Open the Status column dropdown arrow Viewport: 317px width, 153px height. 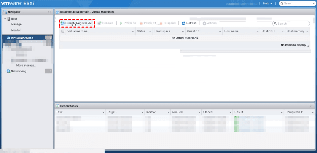pos(150,32)
